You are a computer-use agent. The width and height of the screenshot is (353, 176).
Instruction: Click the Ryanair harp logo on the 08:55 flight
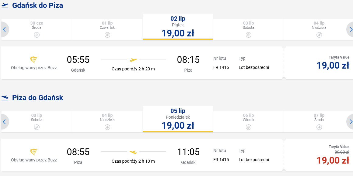[34, 152]
